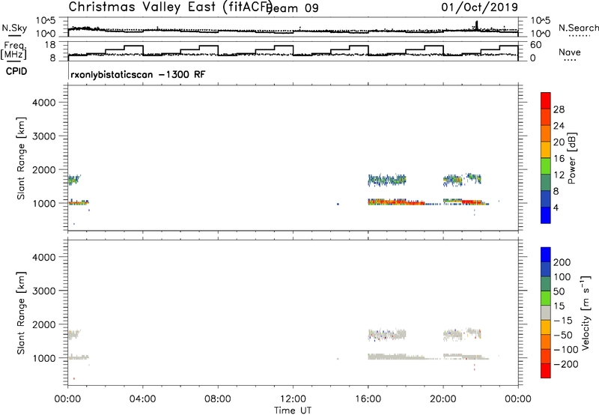Click the noise spike near 22:00 in sky noise panel
This screenshot has height=415, width=599.
tap(476, 25)
